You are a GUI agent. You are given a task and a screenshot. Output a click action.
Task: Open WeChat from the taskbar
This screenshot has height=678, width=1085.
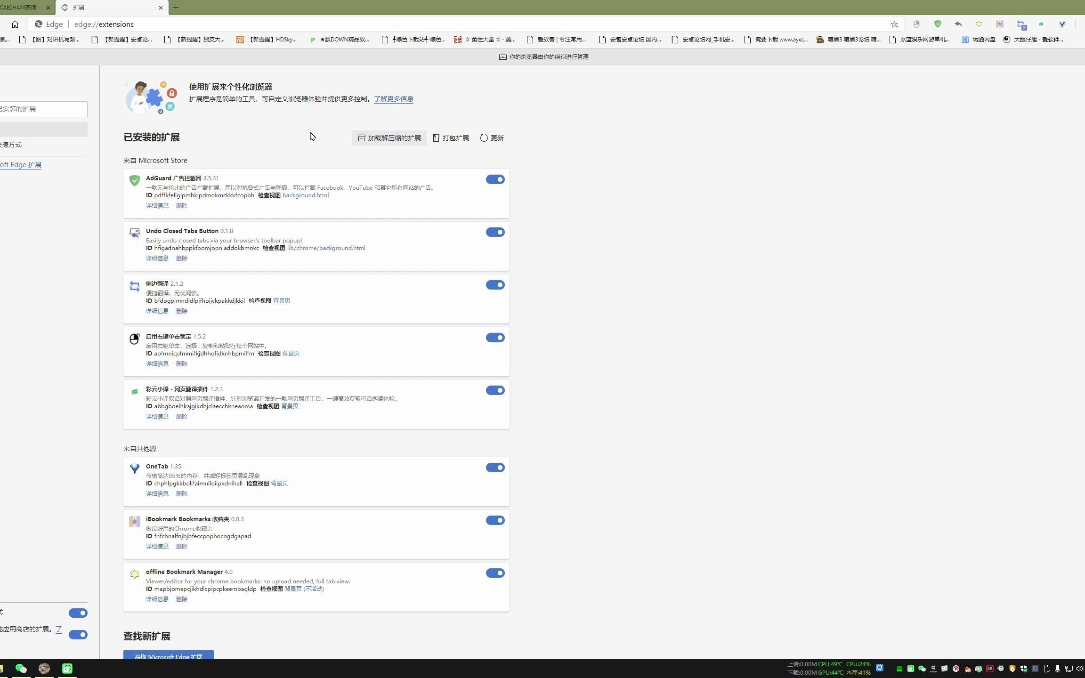pyautogui.click(x=21, y=668)
